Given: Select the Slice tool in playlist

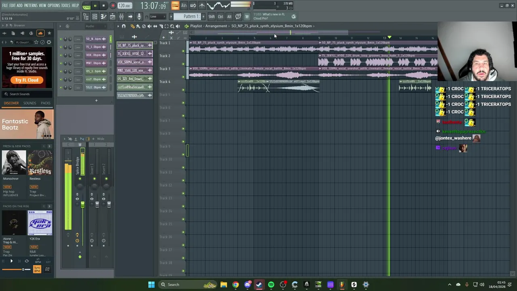Looking at the screenshot, I should tap(161, 26).
